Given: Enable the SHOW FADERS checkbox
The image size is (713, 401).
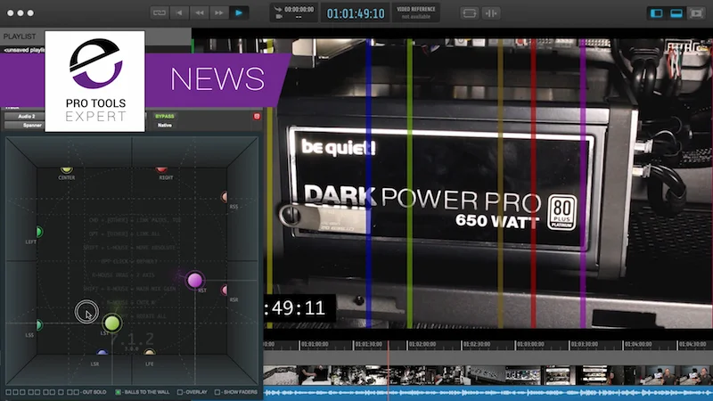Looking at the screenshot, I should point(217,392).
